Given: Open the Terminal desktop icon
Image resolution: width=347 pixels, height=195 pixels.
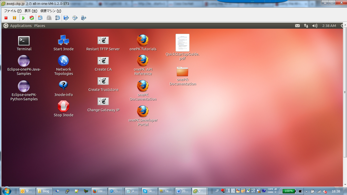Looking at the screenshot, I should (24, 41).
